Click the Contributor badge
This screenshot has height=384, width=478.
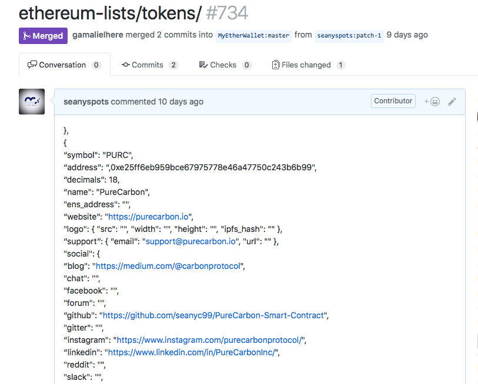point(393,101)
